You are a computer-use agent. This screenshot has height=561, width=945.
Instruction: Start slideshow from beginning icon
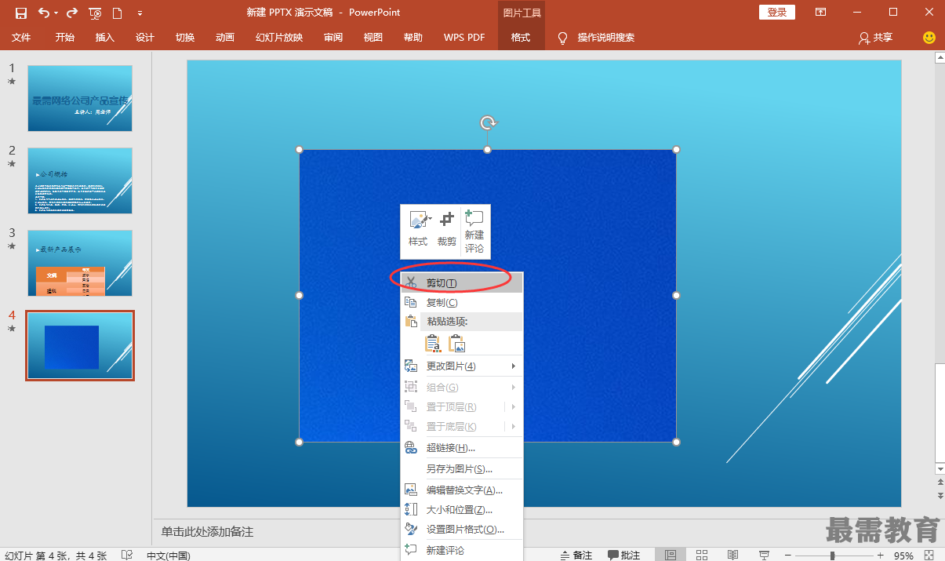coord(95,13)
